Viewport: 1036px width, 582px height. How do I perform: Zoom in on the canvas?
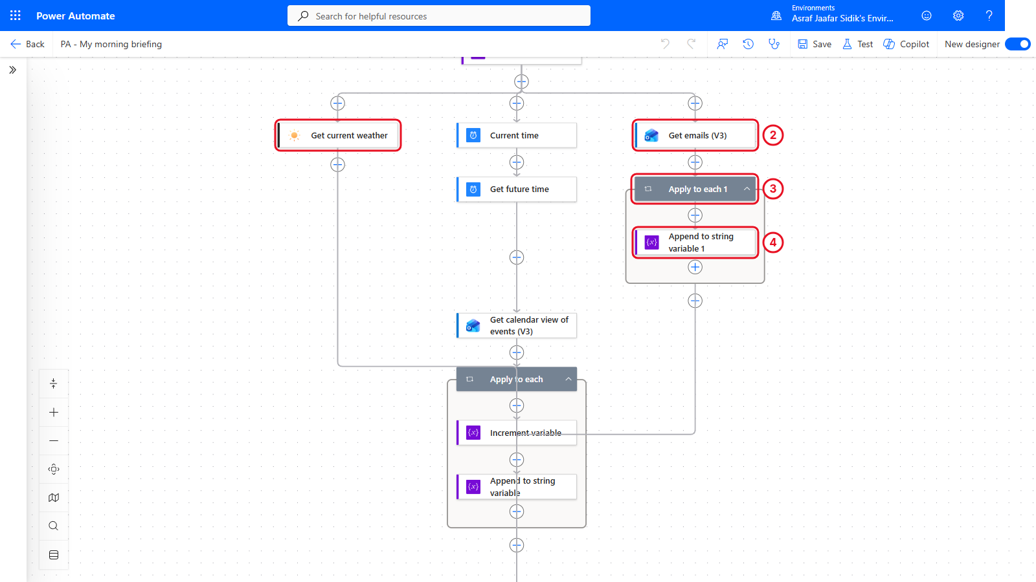pos(54,413)
